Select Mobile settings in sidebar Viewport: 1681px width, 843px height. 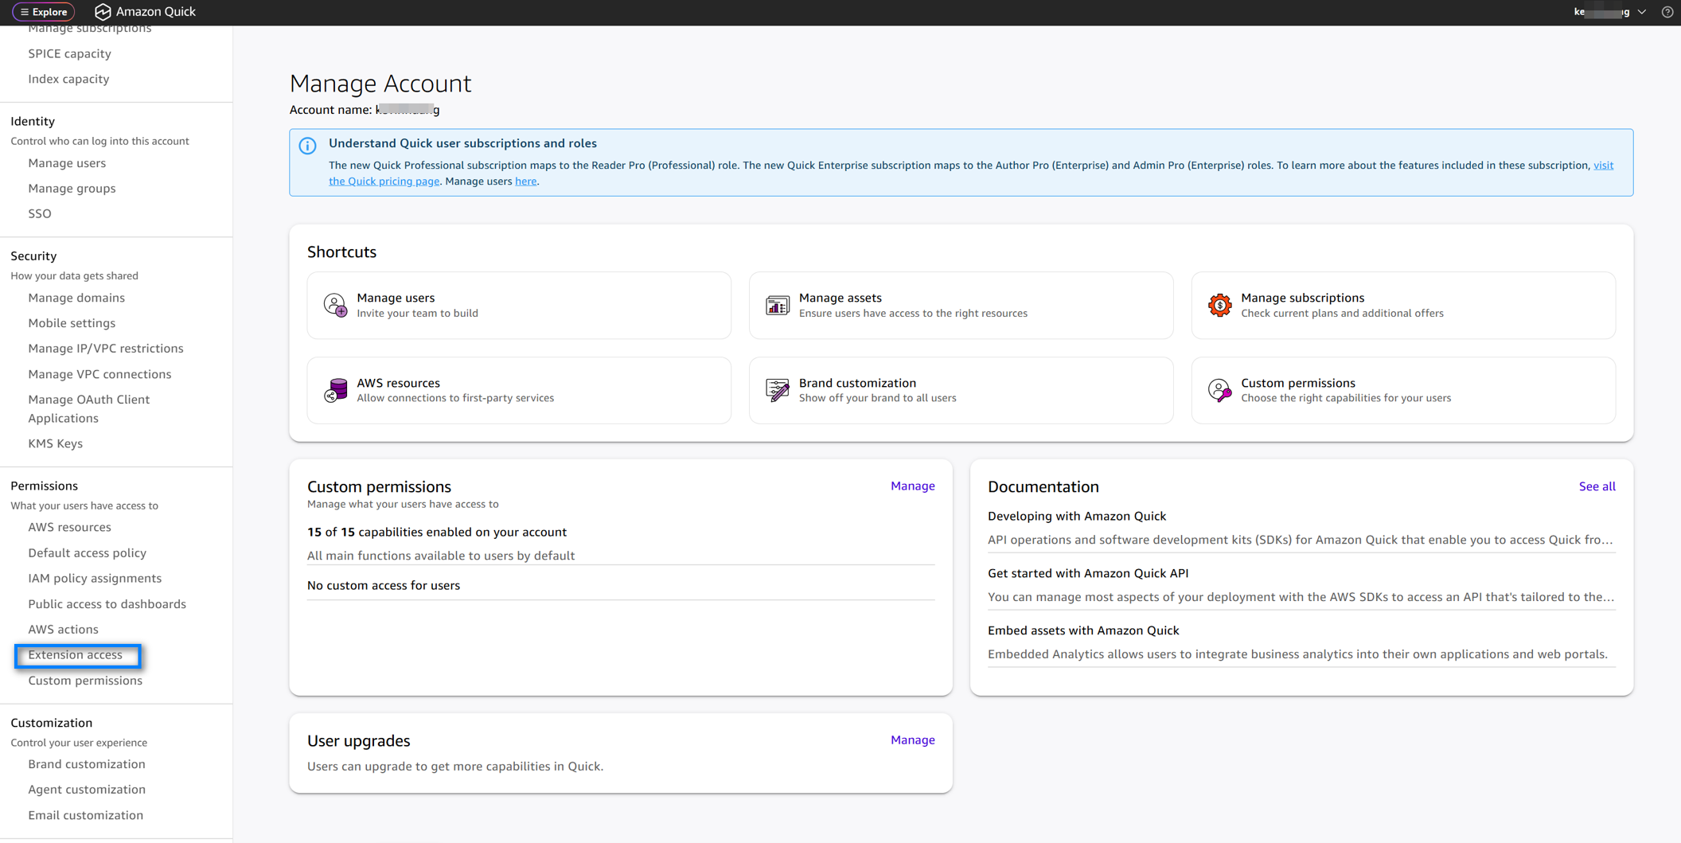tap(72, 323)
